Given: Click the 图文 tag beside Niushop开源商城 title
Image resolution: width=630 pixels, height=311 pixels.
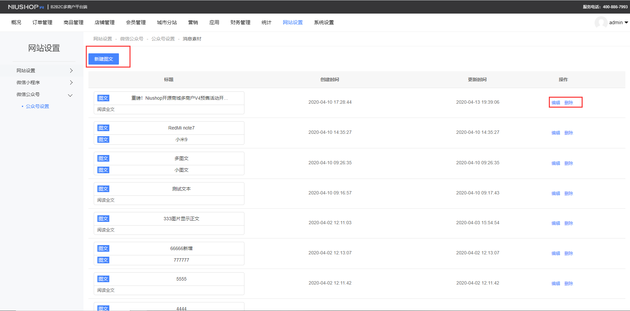Looking at the screenshot, I should tap(103, 98).
